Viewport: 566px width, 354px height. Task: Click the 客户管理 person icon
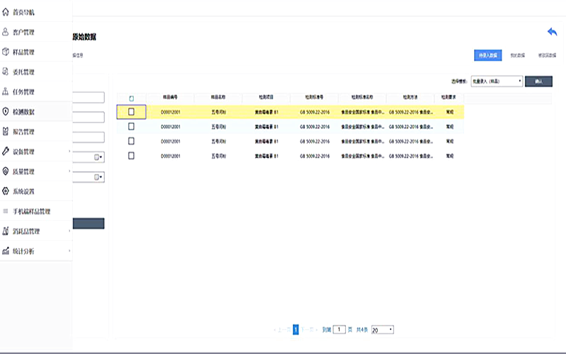tap(6, 32)
